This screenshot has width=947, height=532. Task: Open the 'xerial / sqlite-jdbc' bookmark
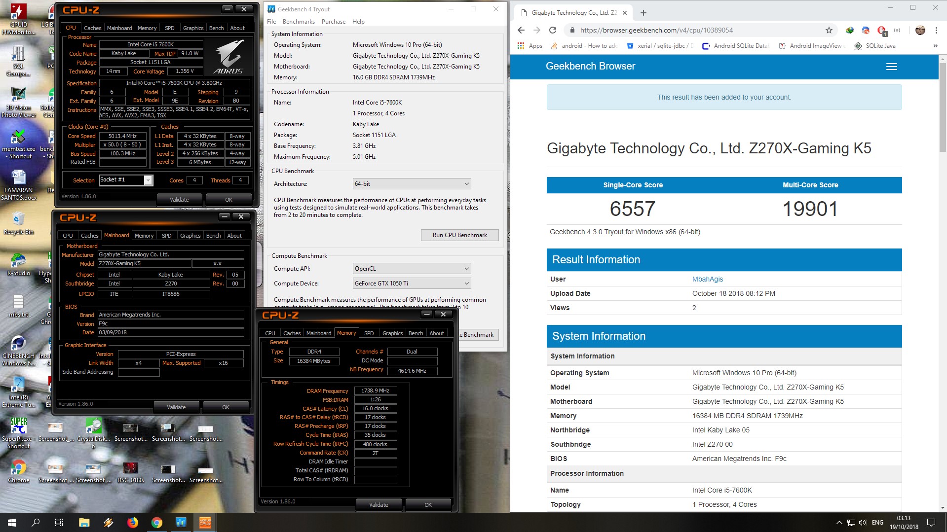659,46
